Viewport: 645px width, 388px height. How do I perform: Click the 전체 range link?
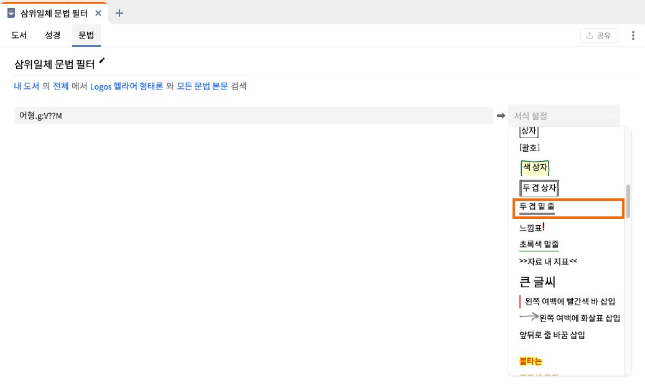61,86
